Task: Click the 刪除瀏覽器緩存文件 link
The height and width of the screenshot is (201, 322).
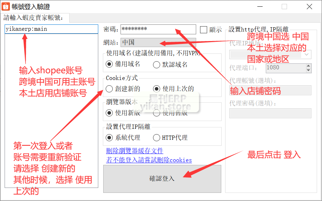Action: tap(135, 151)
